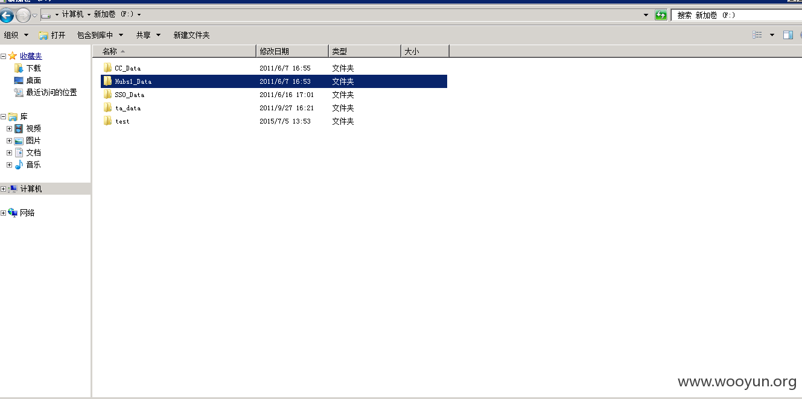Open the 组织 menu
802x399 pixels.
[16, 35]
